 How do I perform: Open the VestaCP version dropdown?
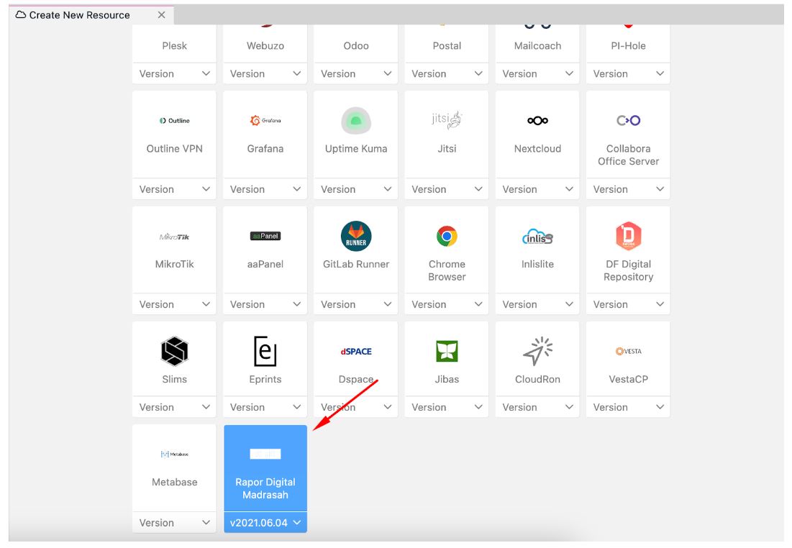tap(627, 406)
